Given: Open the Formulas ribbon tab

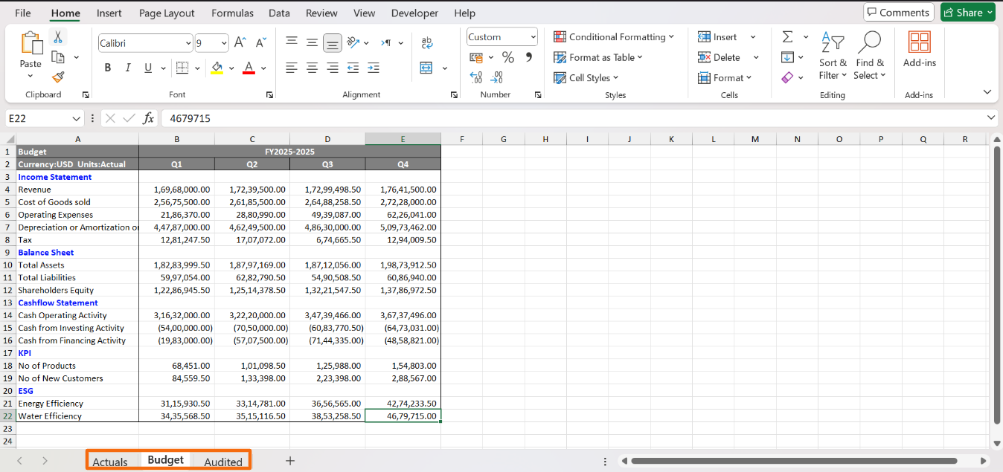Looking at the screenshot, I should 232,13.
